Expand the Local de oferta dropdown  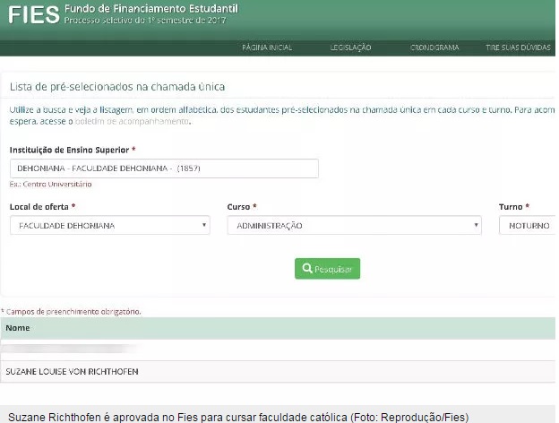click(110, 226)
